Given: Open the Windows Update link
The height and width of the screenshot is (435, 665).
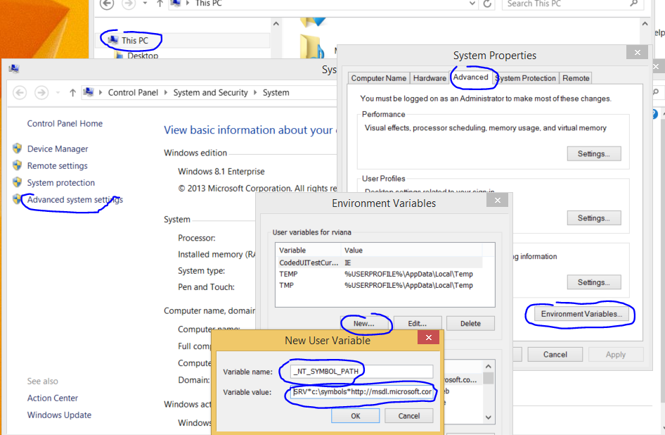Looking at the screenshot, I should [x=59, y=415].
